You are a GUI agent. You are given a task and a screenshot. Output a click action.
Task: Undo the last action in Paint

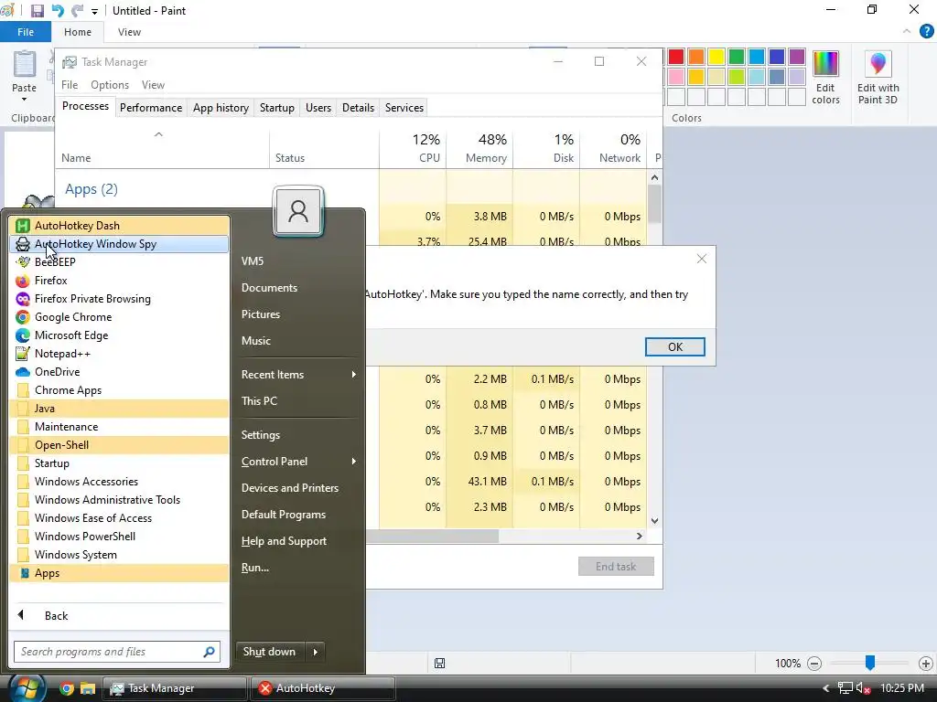[x=58, y=10]
